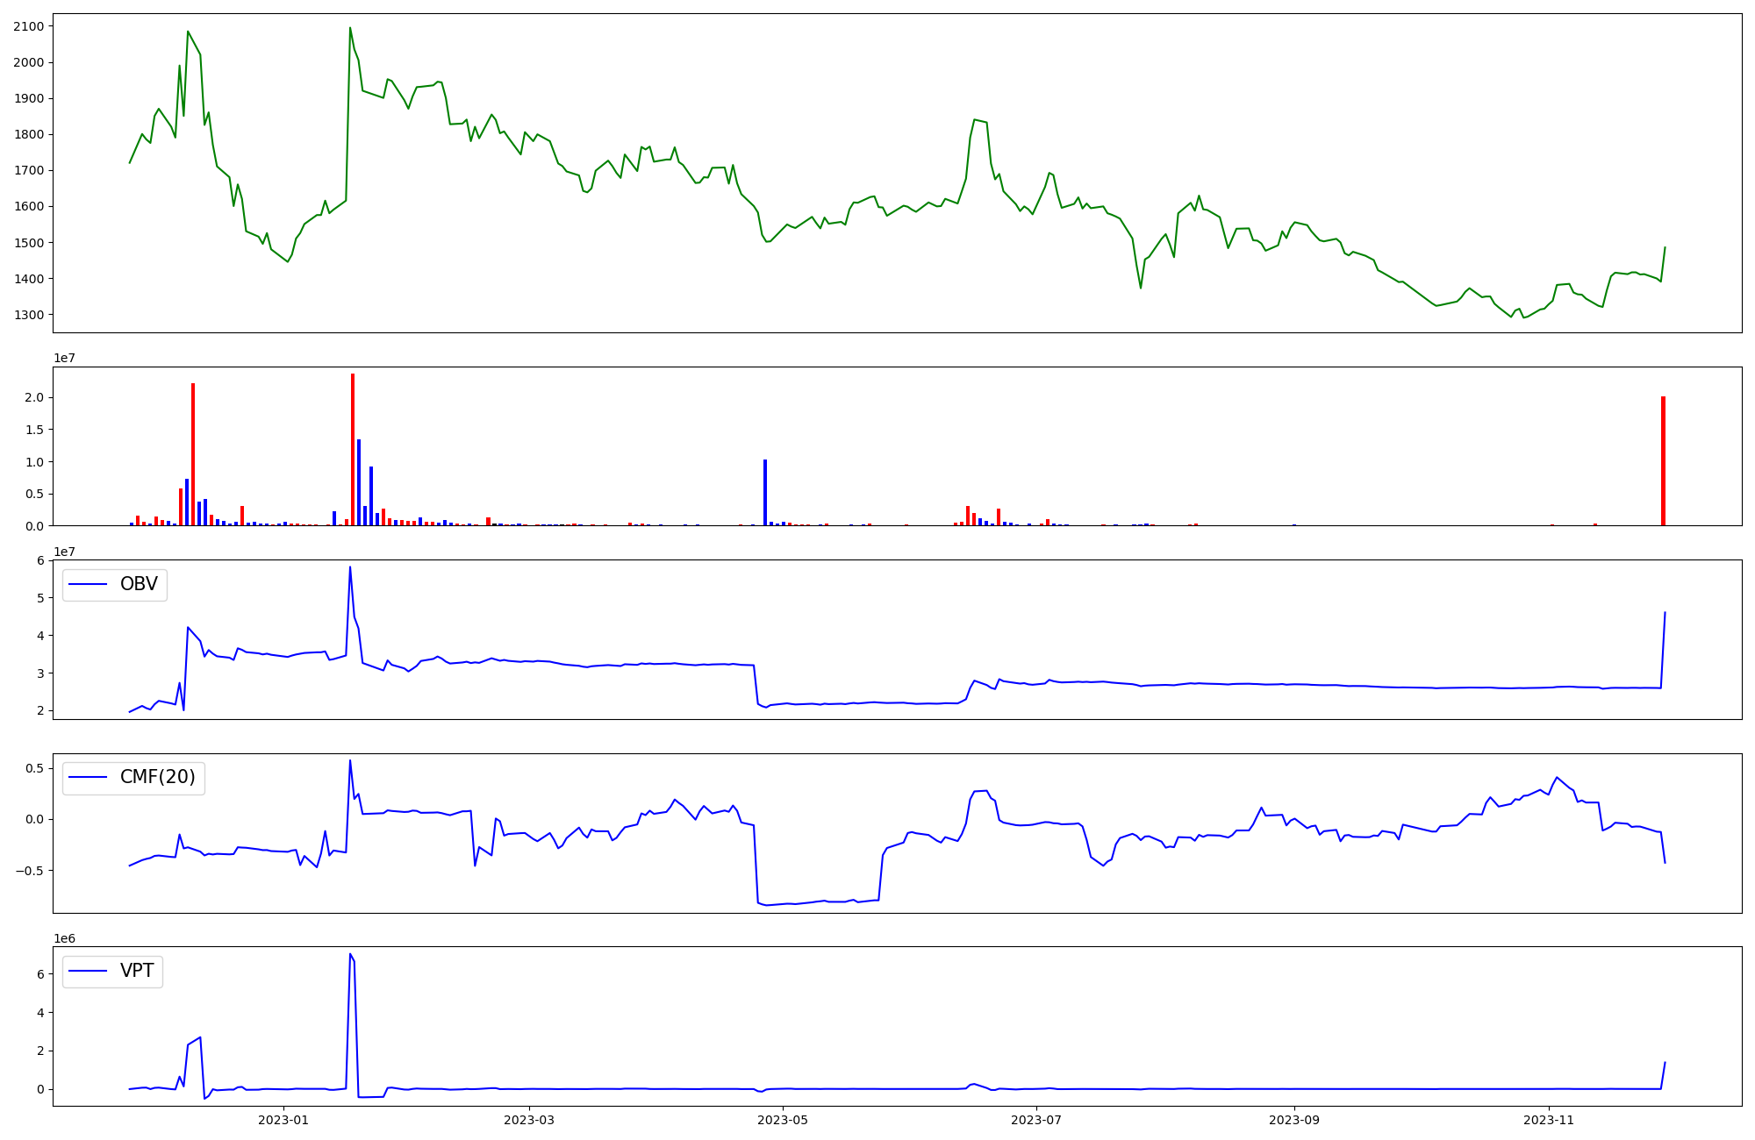Viewport: 1755px width, 1140px height.
Task: Click the blue line swatch in OBV legend
Action: click(x=88, y=585)
